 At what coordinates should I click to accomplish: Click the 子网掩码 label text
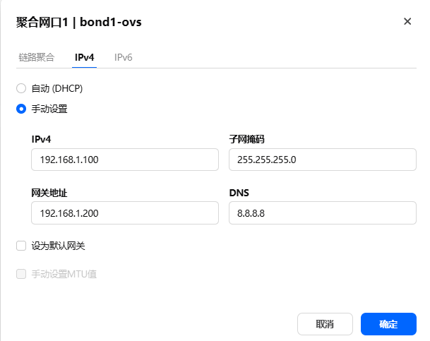click(246, 138)
